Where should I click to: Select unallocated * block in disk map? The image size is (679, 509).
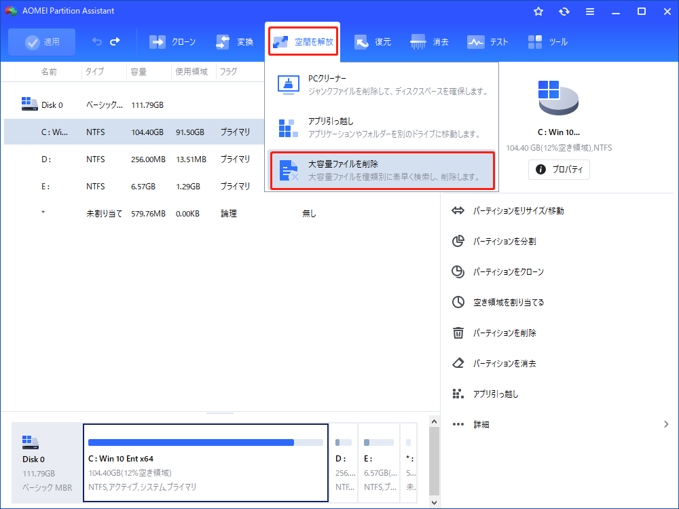click(409, 463)
